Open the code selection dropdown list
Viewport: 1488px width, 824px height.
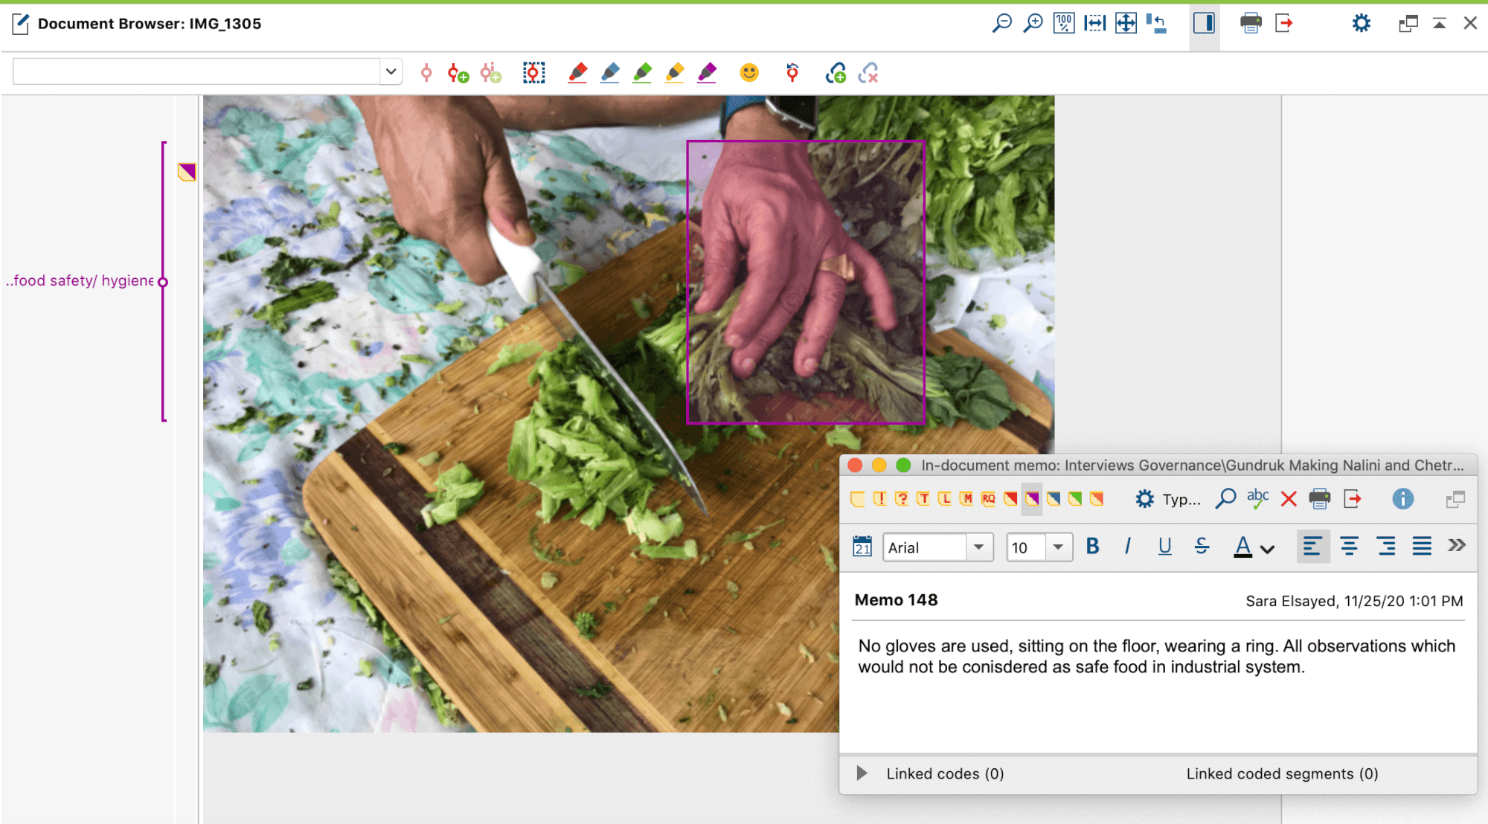(391, 71)
